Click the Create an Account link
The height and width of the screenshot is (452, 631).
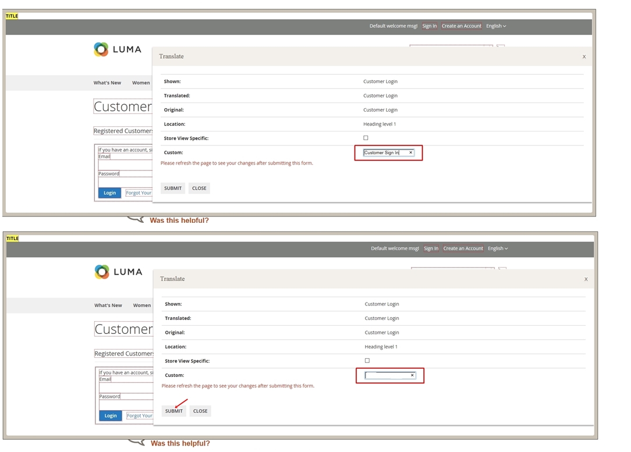pyautogui.click(x=461, y=26)
